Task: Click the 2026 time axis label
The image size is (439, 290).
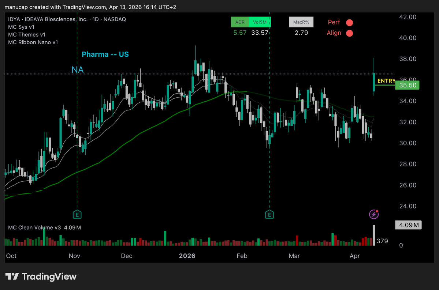Action: [187, 256]
